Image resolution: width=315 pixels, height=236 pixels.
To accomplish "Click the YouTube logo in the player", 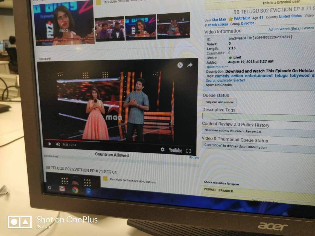I will 175,150.
